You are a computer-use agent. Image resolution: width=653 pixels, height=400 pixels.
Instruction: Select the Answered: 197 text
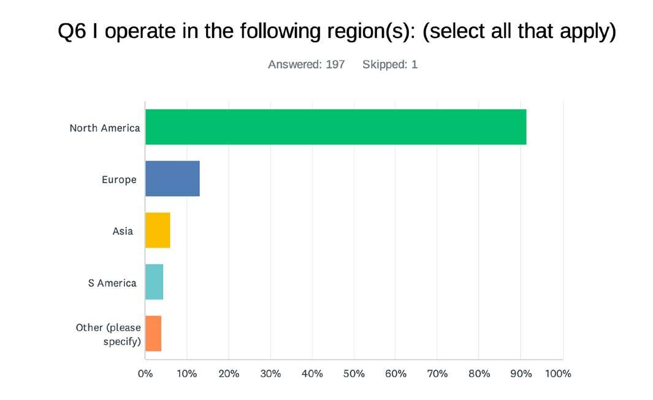(306, 64)
